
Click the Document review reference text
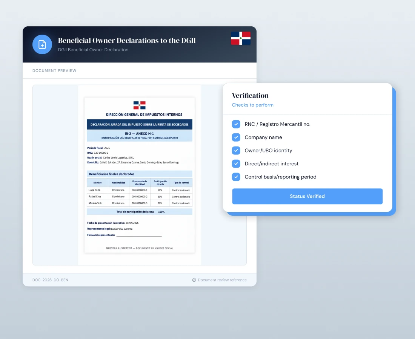[222, 280]
